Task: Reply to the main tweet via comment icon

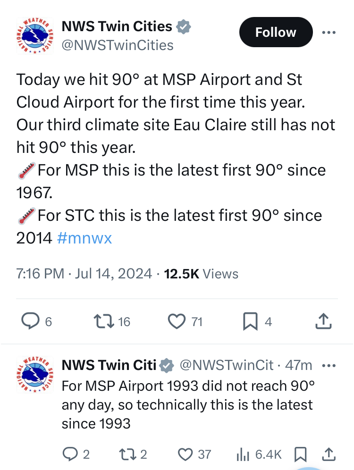Action: tap(31, 321)
